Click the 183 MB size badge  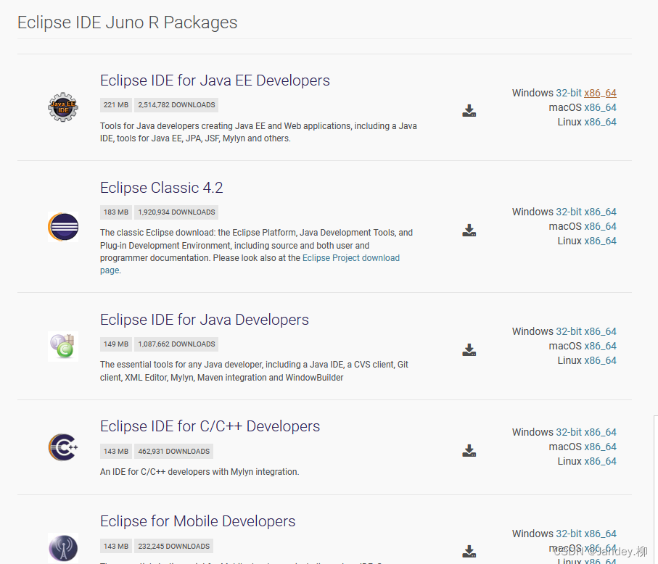pos(116,212)
